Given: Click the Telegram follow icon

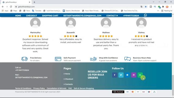Looking at the screenshot, I should click(x=127, y=75).
